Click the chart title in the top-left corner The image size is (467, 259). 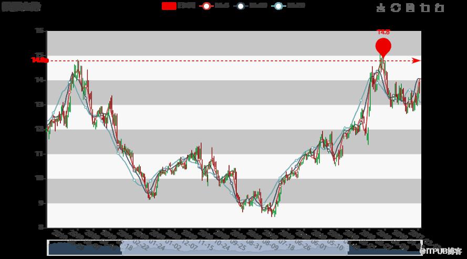(21, 7)
